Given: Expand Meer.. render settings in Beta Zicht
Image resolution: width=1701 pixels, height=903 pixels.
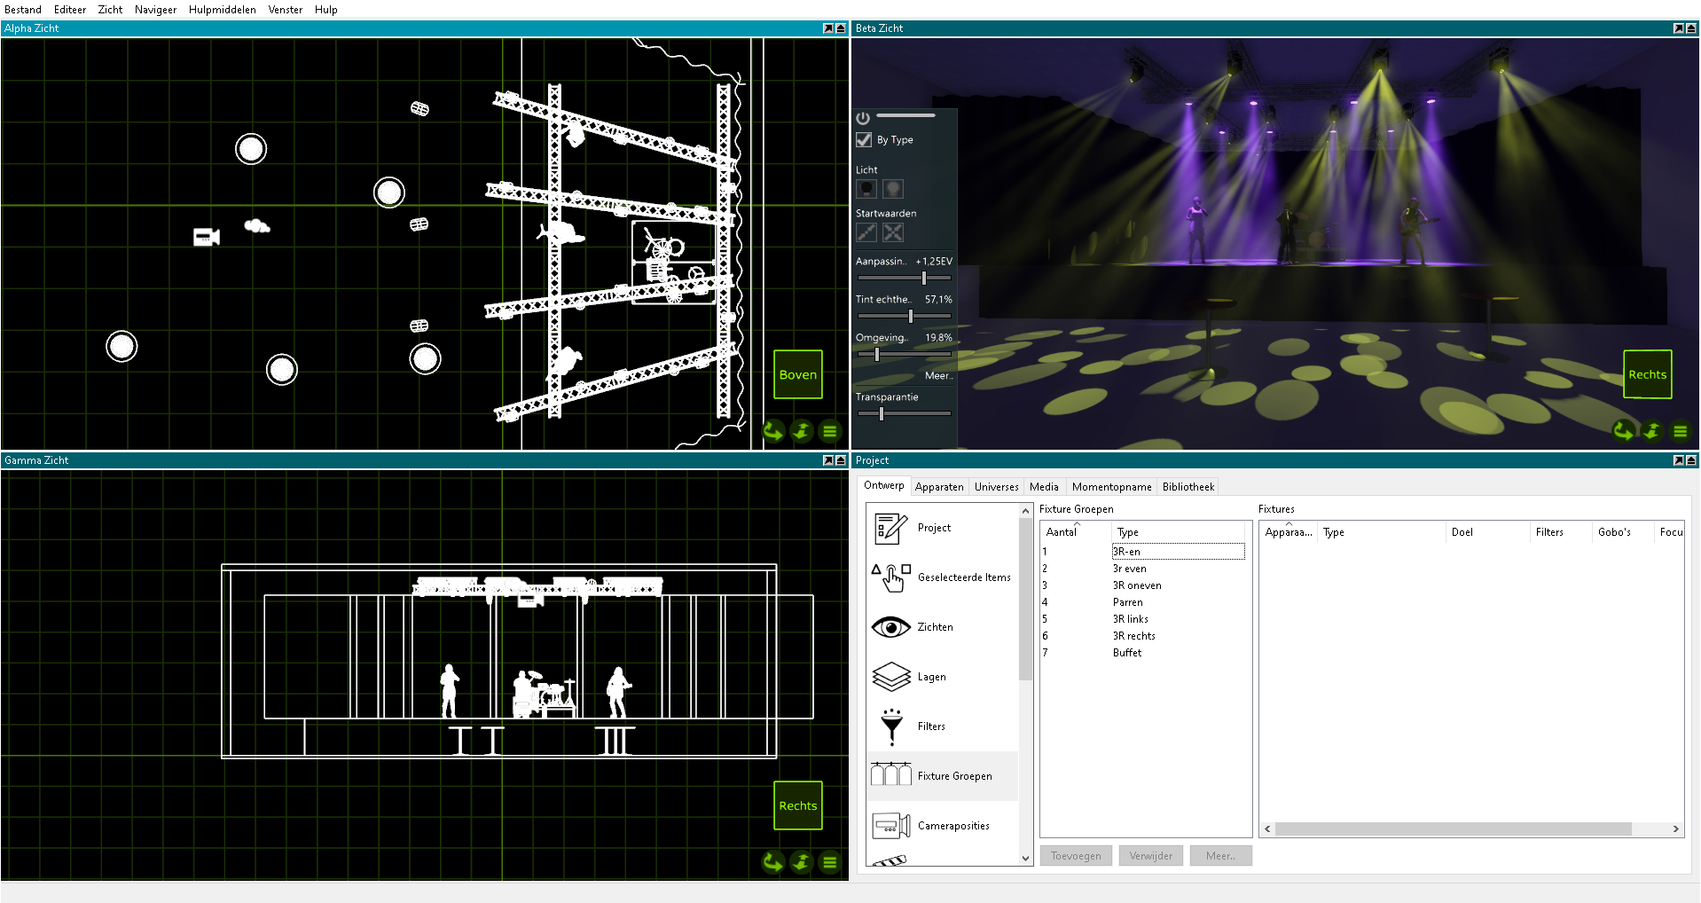Looking at the screenshot, I should click(937, 376).
